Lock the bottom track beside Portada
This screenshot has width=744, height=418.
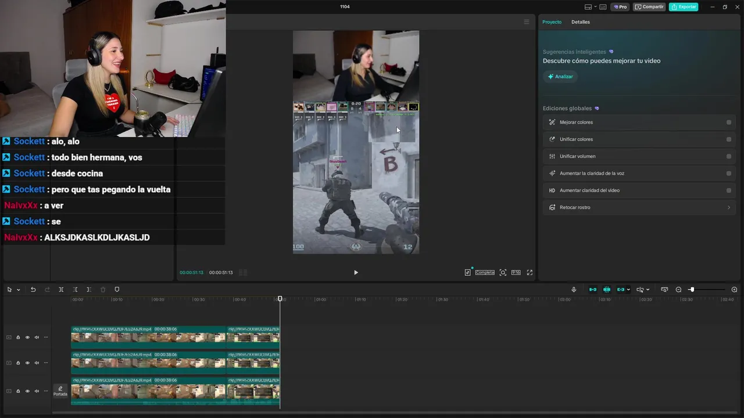(18, 391)
